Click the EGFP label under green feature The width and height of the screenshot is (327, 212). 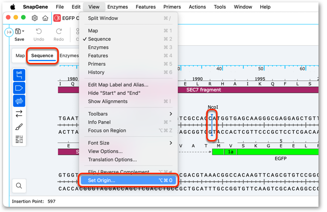click(281, 159)
